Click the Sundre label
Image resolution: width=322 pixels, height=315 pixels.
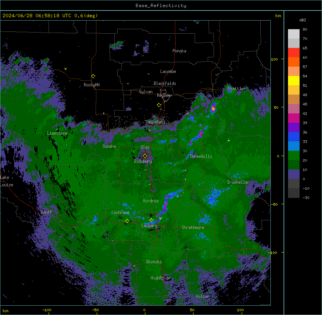[x=109, y=146]
